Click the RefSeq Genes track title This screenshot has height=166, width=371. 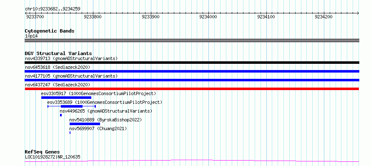point(43,152)
